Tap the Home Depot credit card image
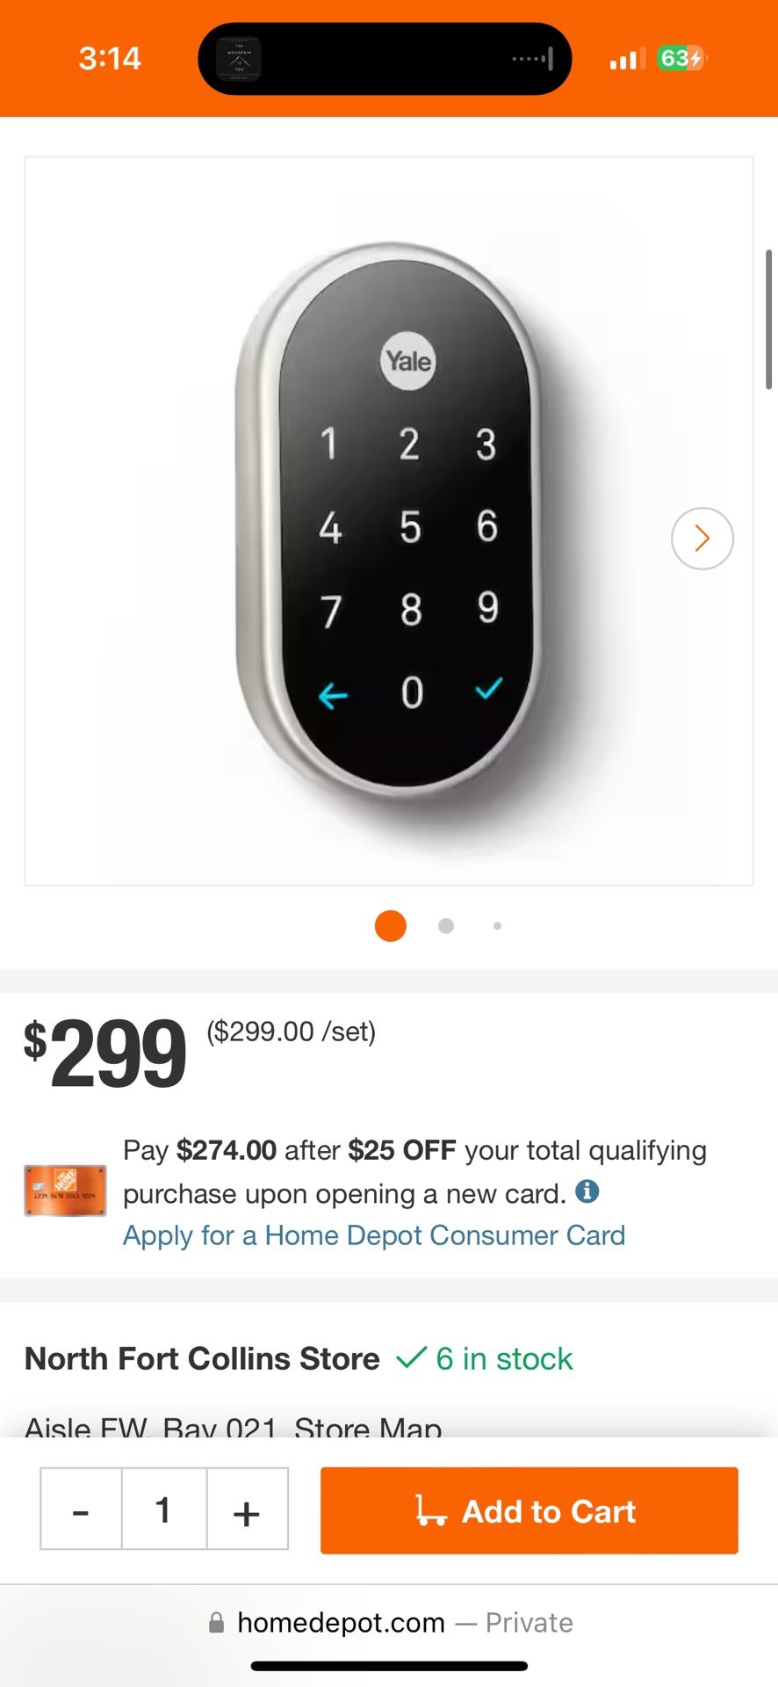Screen dimensions: 778x1687 pos(65,1191)
